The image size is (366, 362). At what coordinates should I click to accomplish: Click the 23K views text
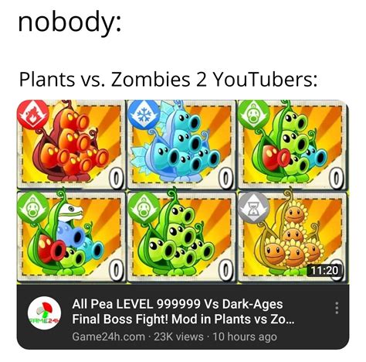pyautogui.click(x=178, y=336)
